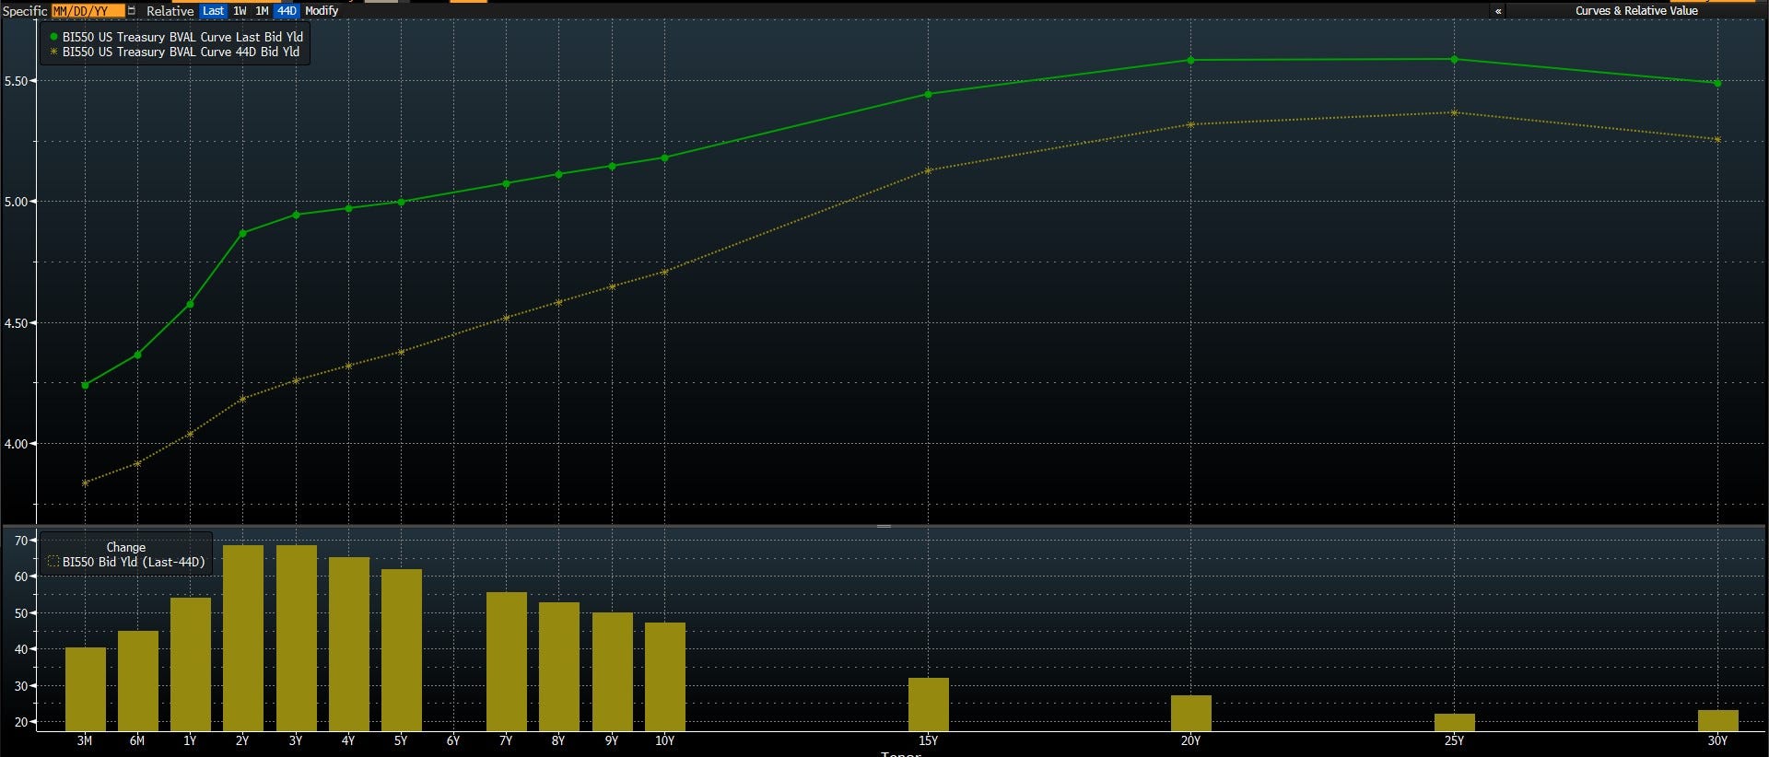Click the 15Y change bar
The width and height of the screenshot is (1769, 757).
(928, 705)
